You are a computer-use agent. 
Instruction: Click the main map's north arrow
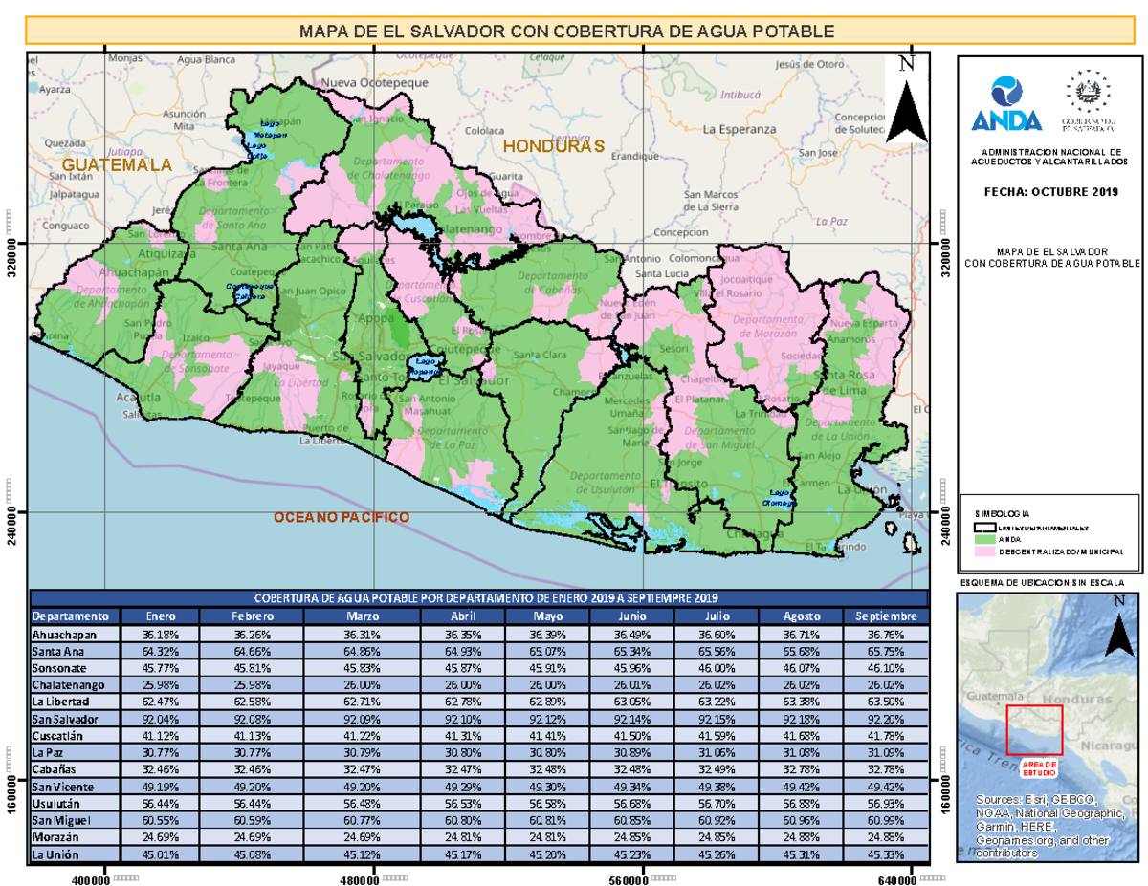pos(907,99)
